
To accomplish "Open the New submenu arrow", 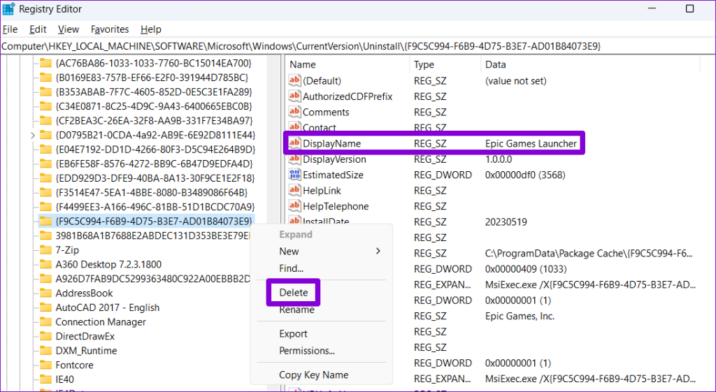I will (x=378, y=251).
